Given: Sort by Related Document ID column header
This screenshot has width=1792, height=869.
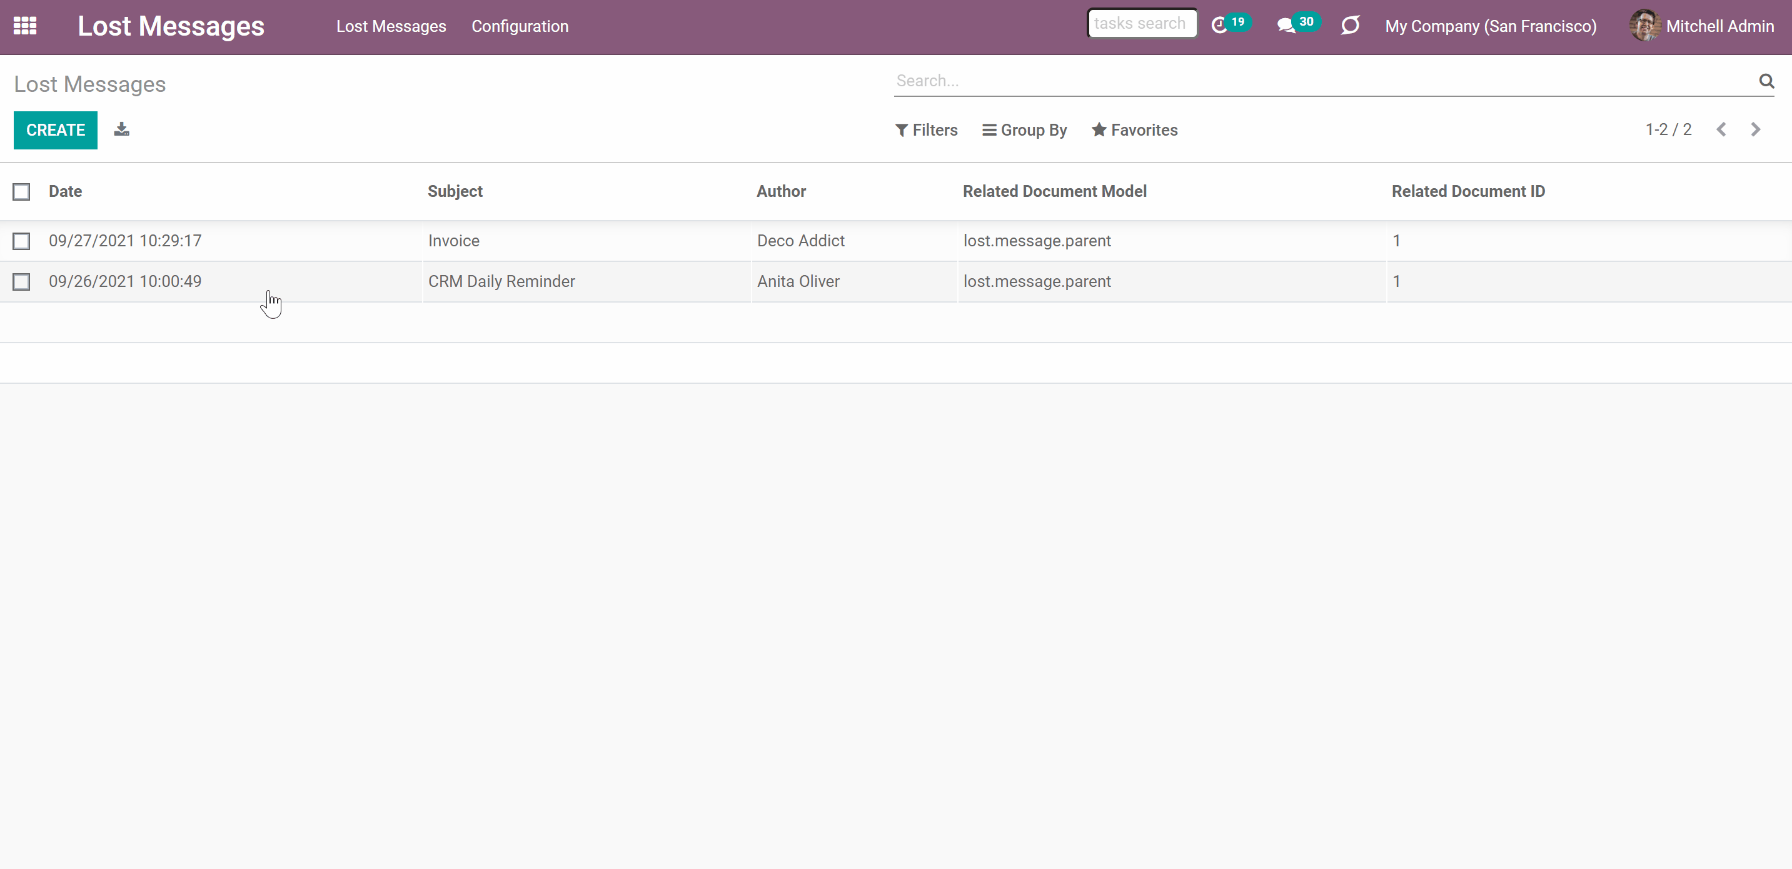Looking at the screenshot, I should click(x=1468, y=191).
